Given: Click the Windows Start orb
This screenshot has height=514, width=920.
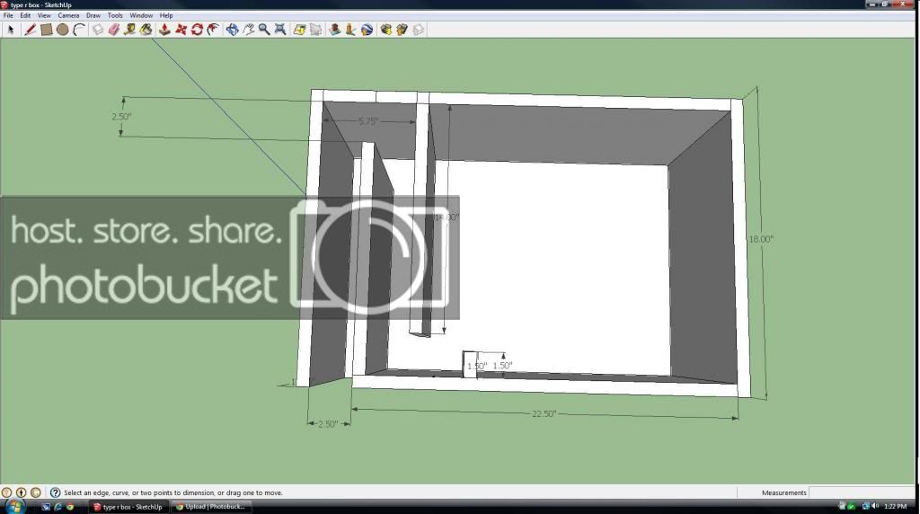Looking at the screenshot, I should click(x=14, y=507).
